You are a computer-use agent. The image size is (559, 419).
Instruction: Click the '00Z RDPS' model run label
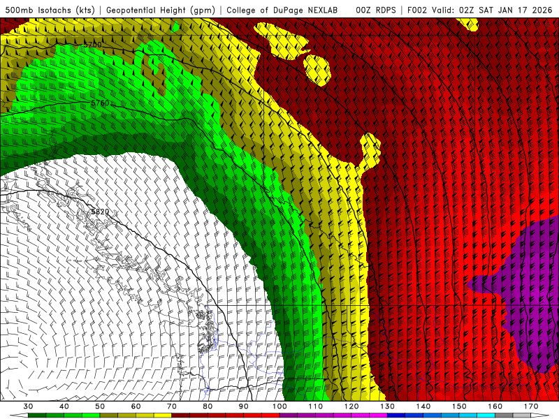(x=376, y=10)
